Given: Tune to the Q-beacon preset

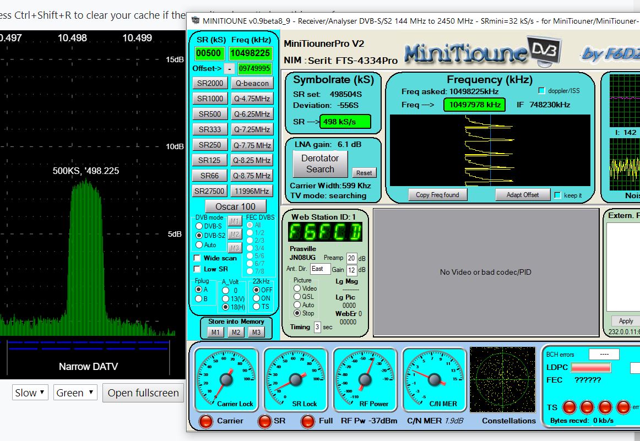Looking at the screenshot, I should (x=252, y=83).
